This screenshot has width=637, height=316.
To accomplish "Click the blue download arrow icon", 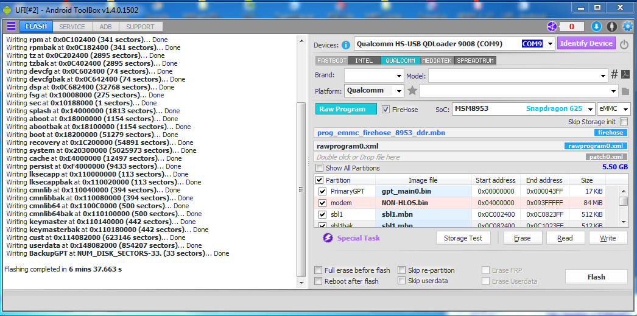I will 596,27.
